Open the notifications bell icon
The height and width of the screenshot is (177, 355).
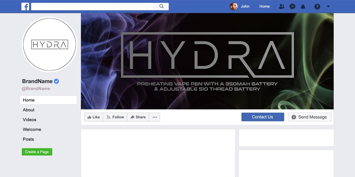pyautogui.click(x=303, y=7)
